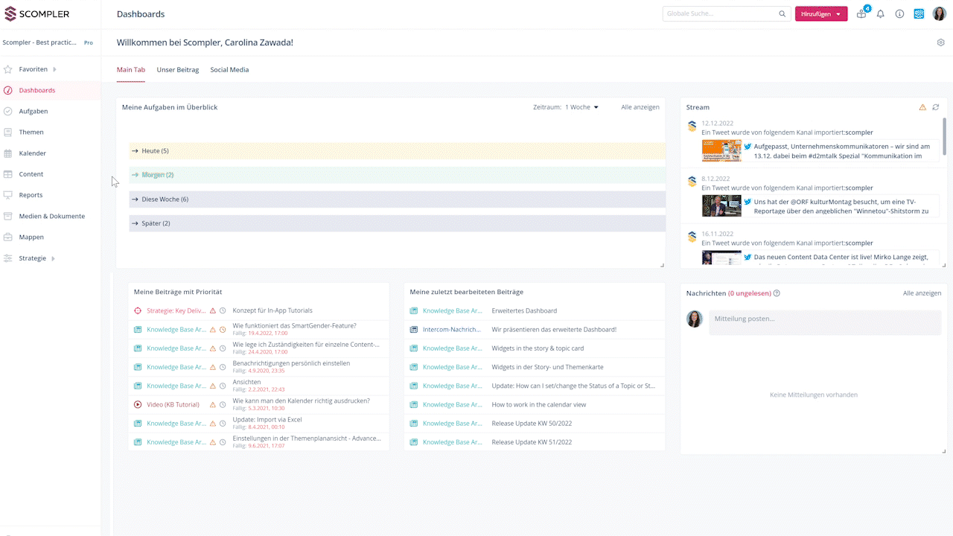Open the Zeitraum 1 Woche dropdown
Viewport: 953px width, 536px height.
pyautogui.click(x=581, y=107)
